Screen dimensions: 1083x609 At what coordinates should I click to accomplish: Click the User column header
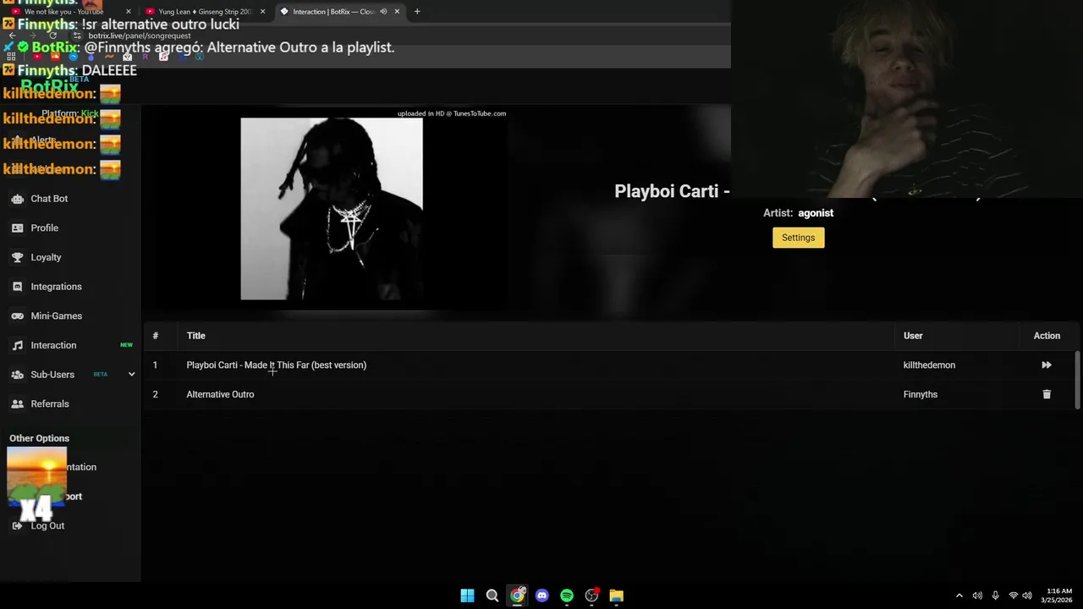pyautogui.click(x=913, y=336)
